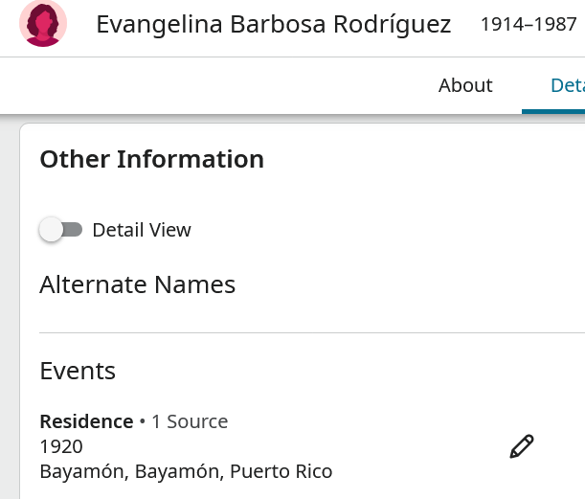This screenshot has height=499, width=585.
Task: Click the Detail View label text
Action: [x=142, y=230]
